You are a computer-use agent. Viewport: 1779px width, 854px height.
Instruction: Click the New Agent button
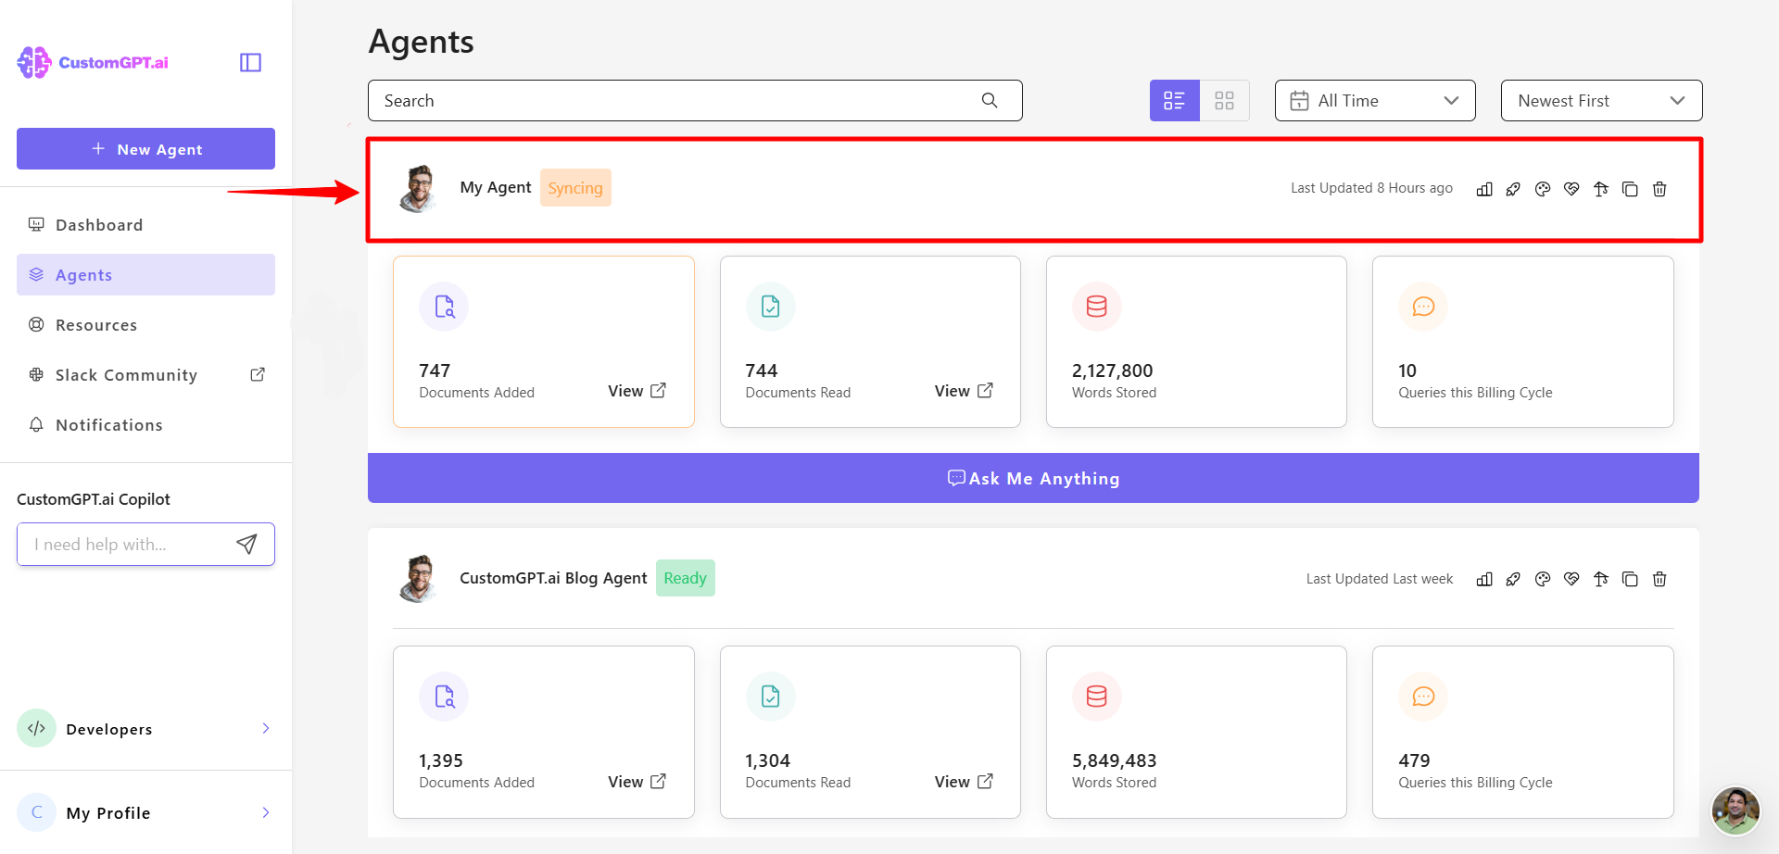tap(145, 149)
